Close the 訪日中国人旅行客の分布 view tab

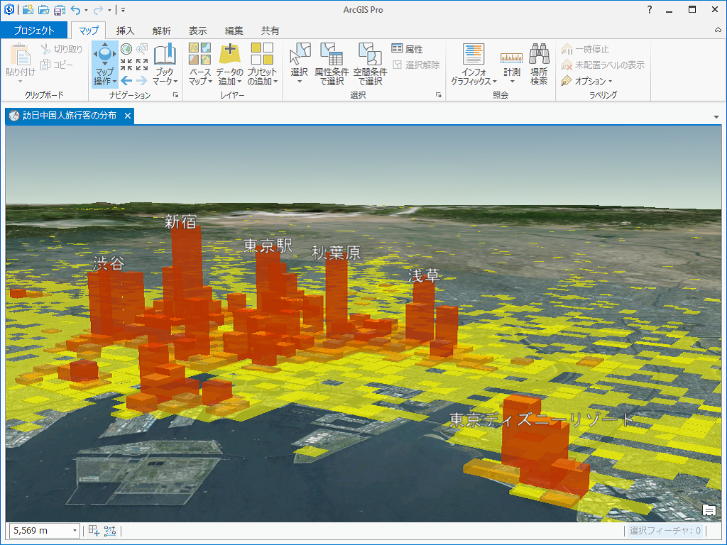point(128,116)
